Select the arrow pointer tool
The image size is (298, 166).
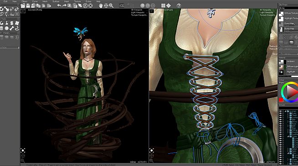click(80, 5)
